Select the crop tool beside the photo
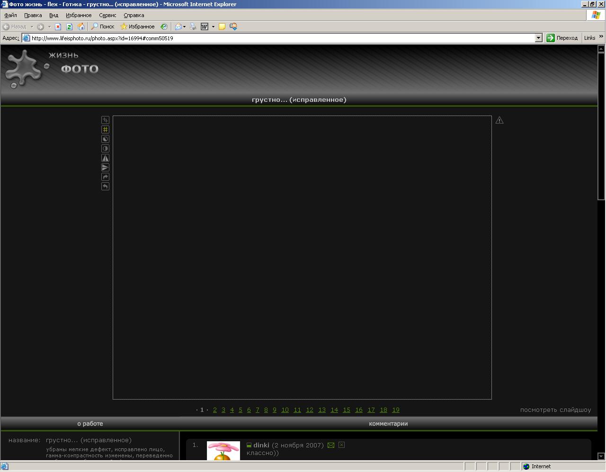This screenshot has width=606, height=472. click(x=105, y=120)
